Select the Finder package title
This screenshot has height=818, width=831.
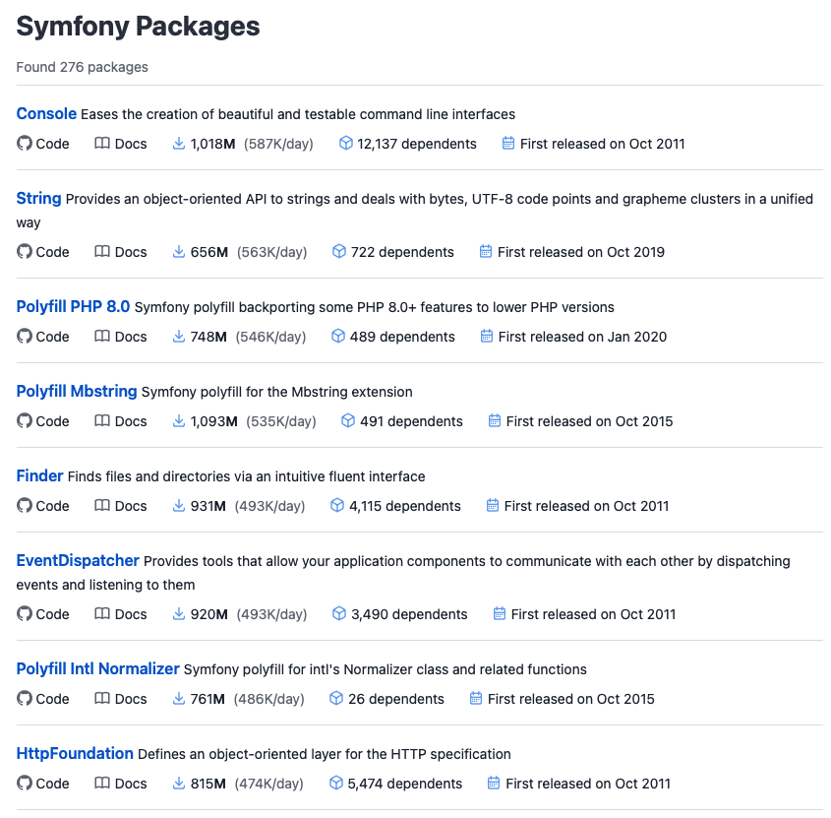pyautogui.click(x=39, y=475)
